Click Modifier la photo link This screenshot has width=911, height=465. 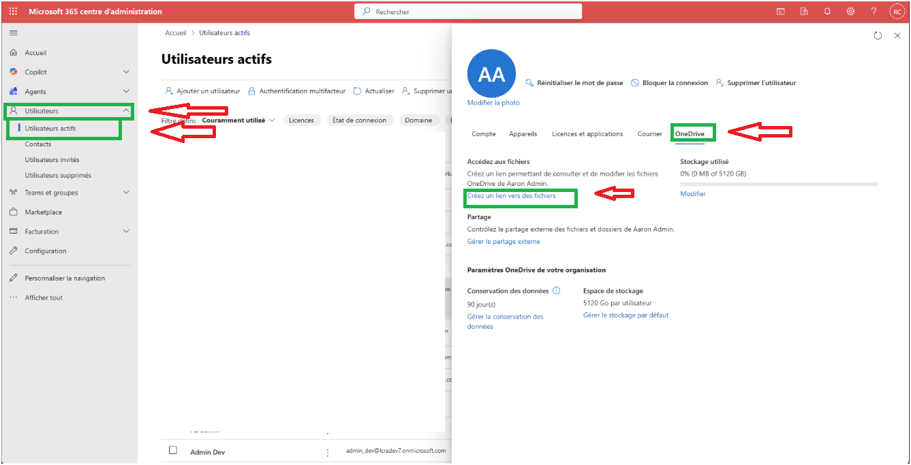493,103
